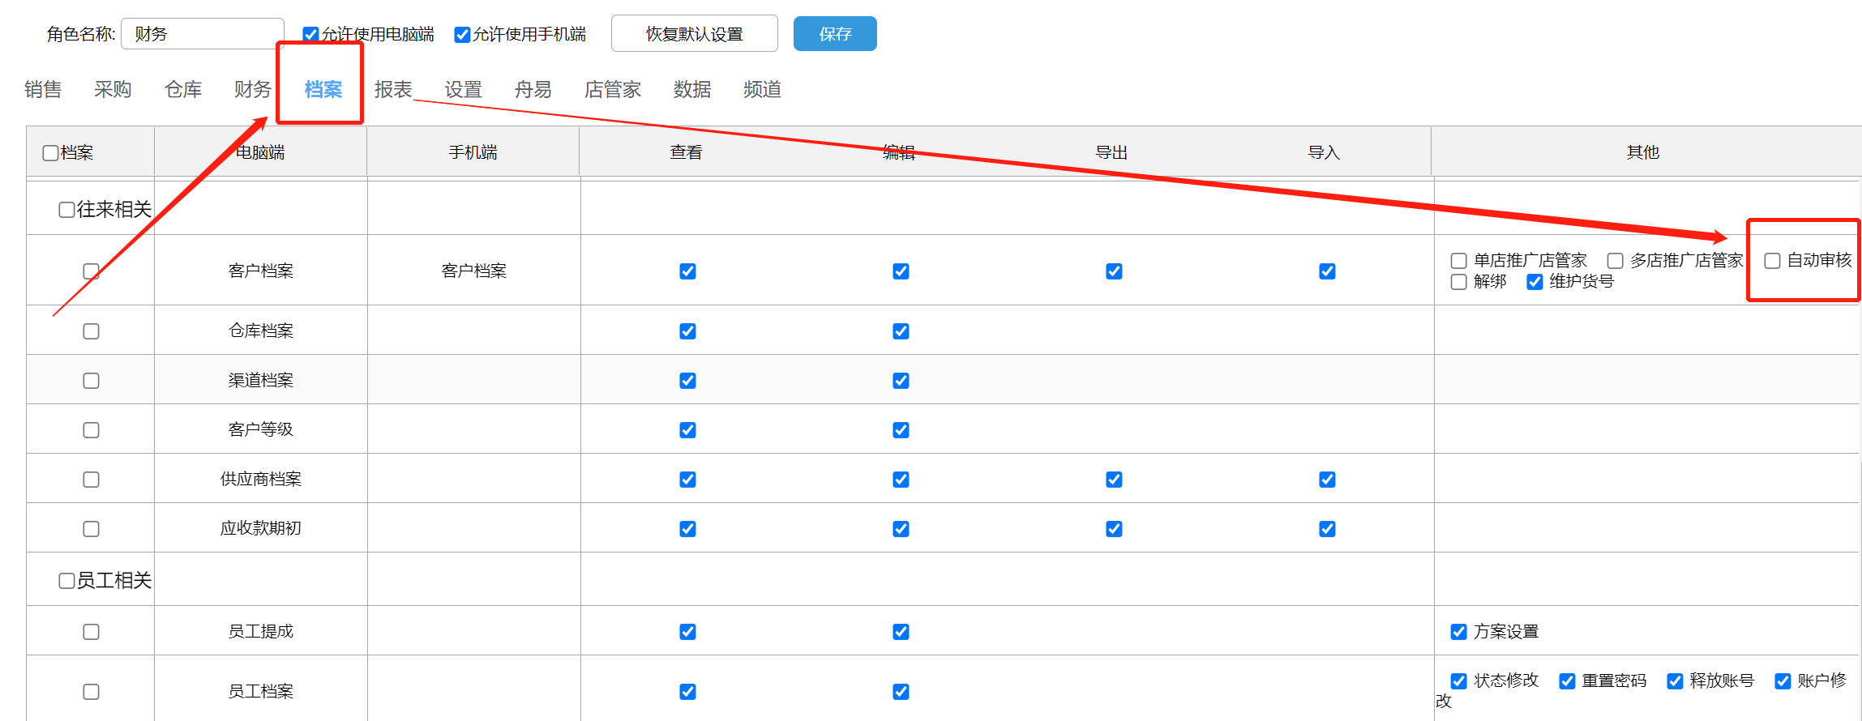Uncheck 重置密码 for 员工档案
The width and height of the screenshot is (1862, 721).
coord(1566,681)
